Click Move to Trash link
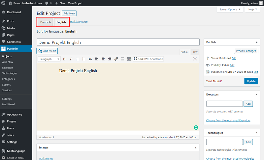264x160 pixels. coord(214,81)
